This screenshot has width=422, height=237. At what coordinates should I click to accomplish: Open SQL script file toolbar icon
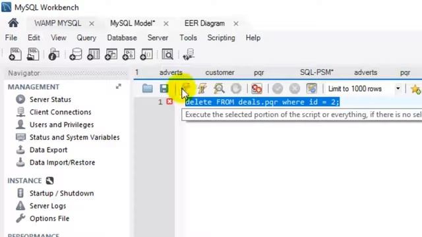[33, 54]
